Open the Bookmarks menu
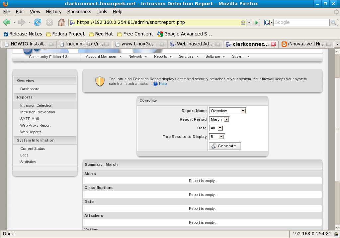Image resolution: width=340 pixels, height=238 pixels. [79, 12]
